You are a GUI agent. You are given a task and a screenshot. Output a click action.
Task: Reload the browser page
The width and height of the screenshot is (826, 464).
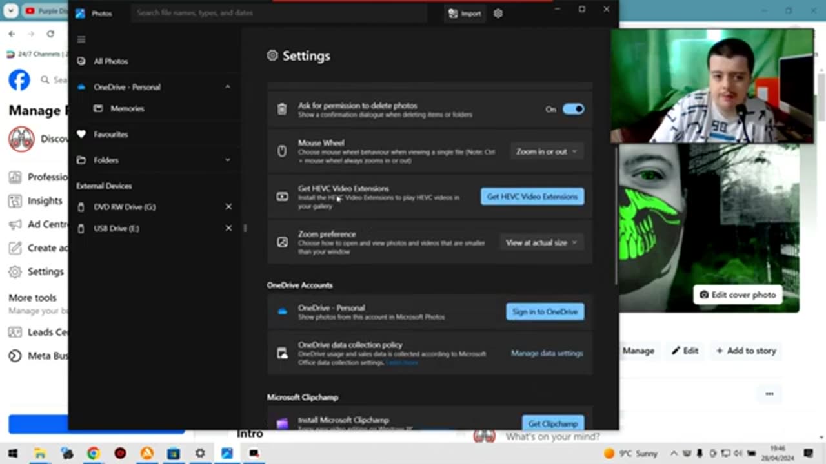[x=50, y=34]
